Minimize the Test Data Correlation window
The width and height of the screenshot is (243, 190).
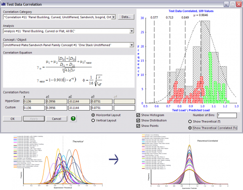coord(226,4)
